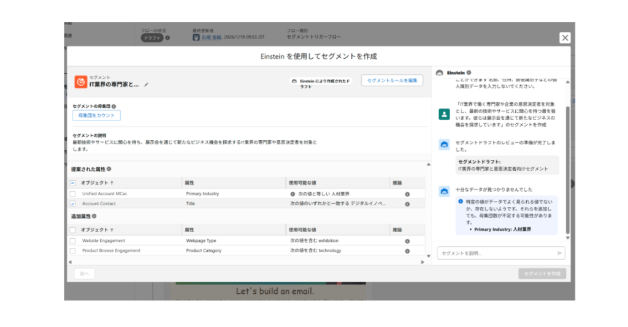Click the セグメントを説明 input field

tap(497, 253)
